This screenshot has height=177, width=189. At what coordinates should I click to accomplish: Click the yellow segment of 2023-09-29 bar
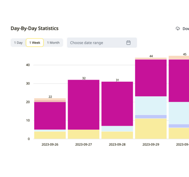point(151,129)
